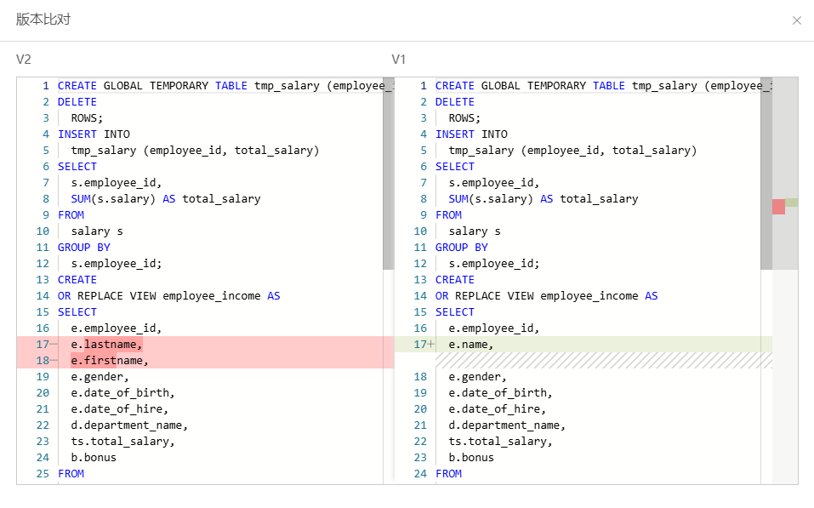The height and width of the screenshot is (508, 814).
Task: Click "s.employee_id," on line 7 in V1
Action: point(493,183)
